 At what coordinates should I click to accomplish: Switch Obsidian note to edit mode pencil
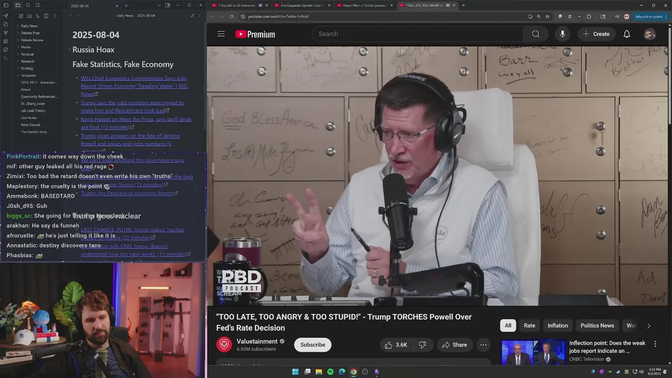click(193, 16)
